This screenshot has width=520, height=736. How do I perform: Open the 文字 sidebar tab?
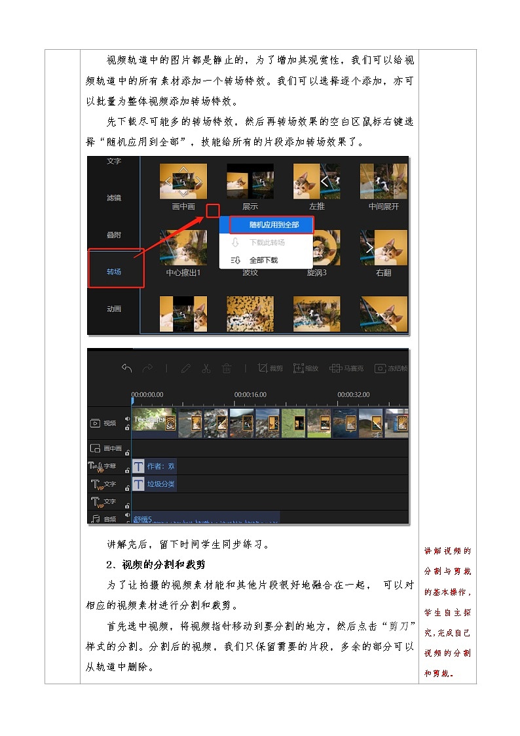pos(114,161)
